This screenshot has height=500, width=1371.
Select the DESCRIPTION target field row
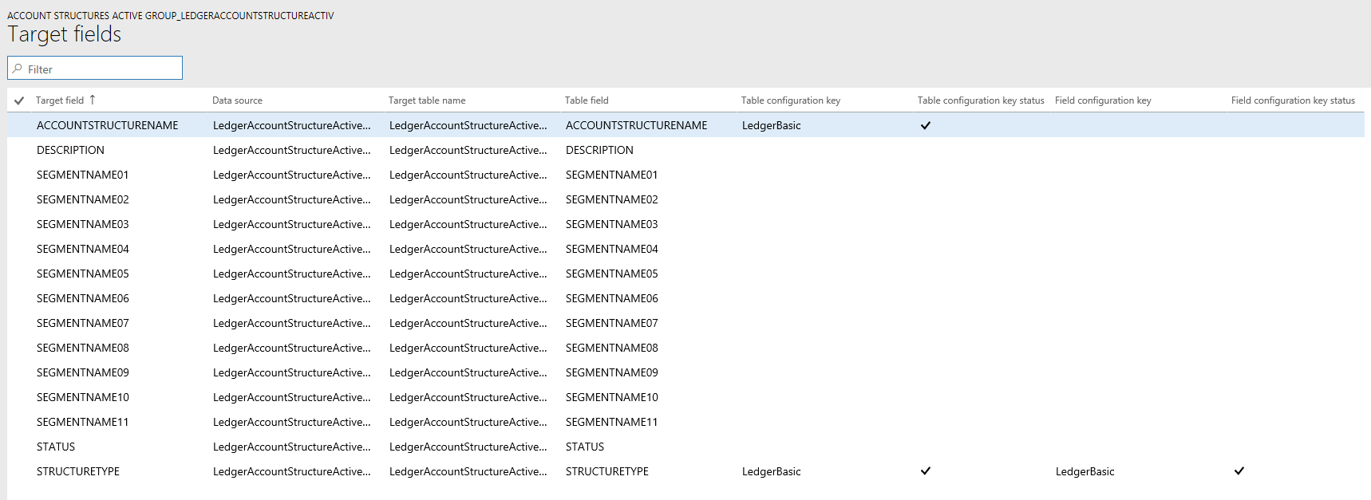(x=70, y=150)
